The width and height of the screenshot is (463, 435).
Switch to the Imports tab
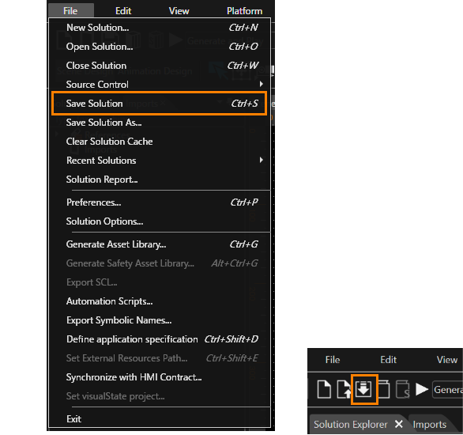coord(429,425)
